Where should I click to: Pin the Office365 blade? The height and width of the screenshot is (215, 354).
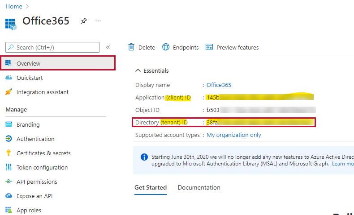coord(83,21)
